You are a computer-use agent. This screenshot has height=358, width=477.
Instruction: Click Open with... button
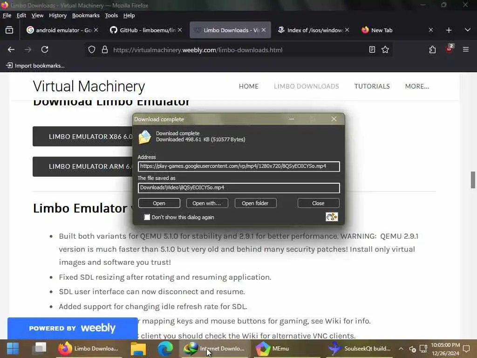click(207, 203)
